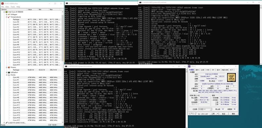262x128 pixels.
Task: Open the View menu in HWMonitor
Action: tap(7, 7)
